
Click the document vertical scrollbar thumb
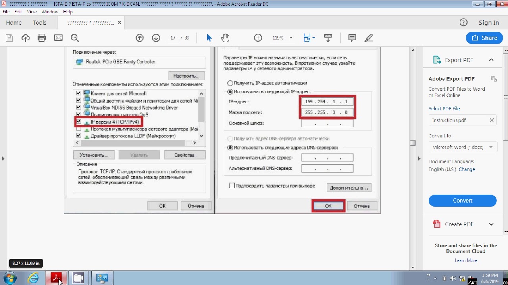point(413,143)
